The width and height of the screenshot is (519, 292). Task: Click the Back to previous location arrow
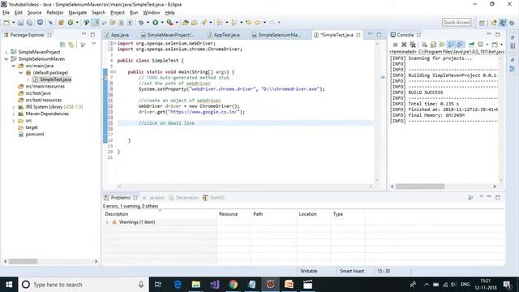click(x=258, y=23)
